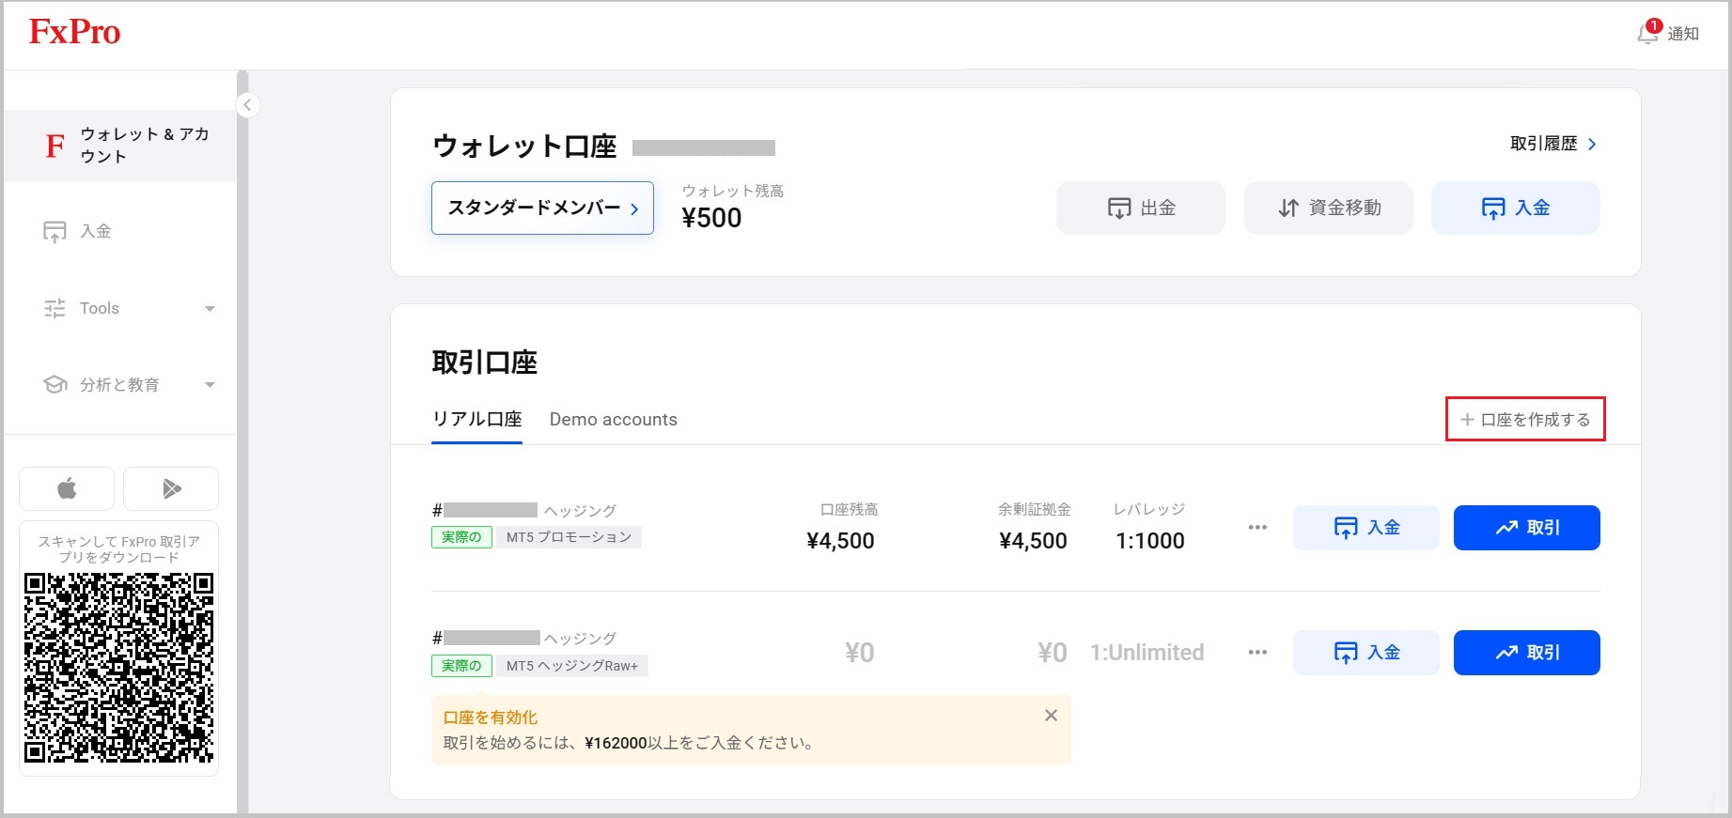Collapse the sidebar with arrow button
This screenshot has width=1732, height=818.
[x=247, y=105]
